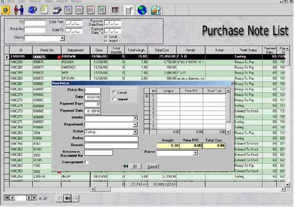This screenshot has height=207, width=294.
Task: Open the Reports menu
Action: point(62,1)
